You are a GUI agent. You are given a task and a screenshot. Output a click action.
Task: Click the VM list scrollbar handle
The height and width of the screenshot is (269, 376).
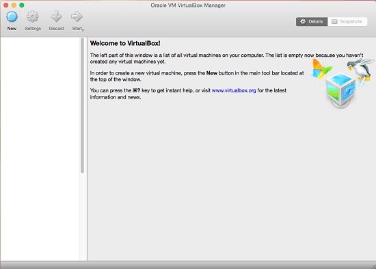point(82,105)
